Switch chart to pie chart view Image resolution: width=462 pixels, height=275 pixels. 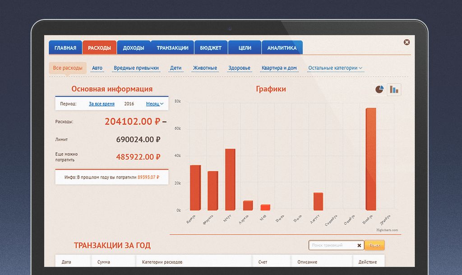click(379, 89)
